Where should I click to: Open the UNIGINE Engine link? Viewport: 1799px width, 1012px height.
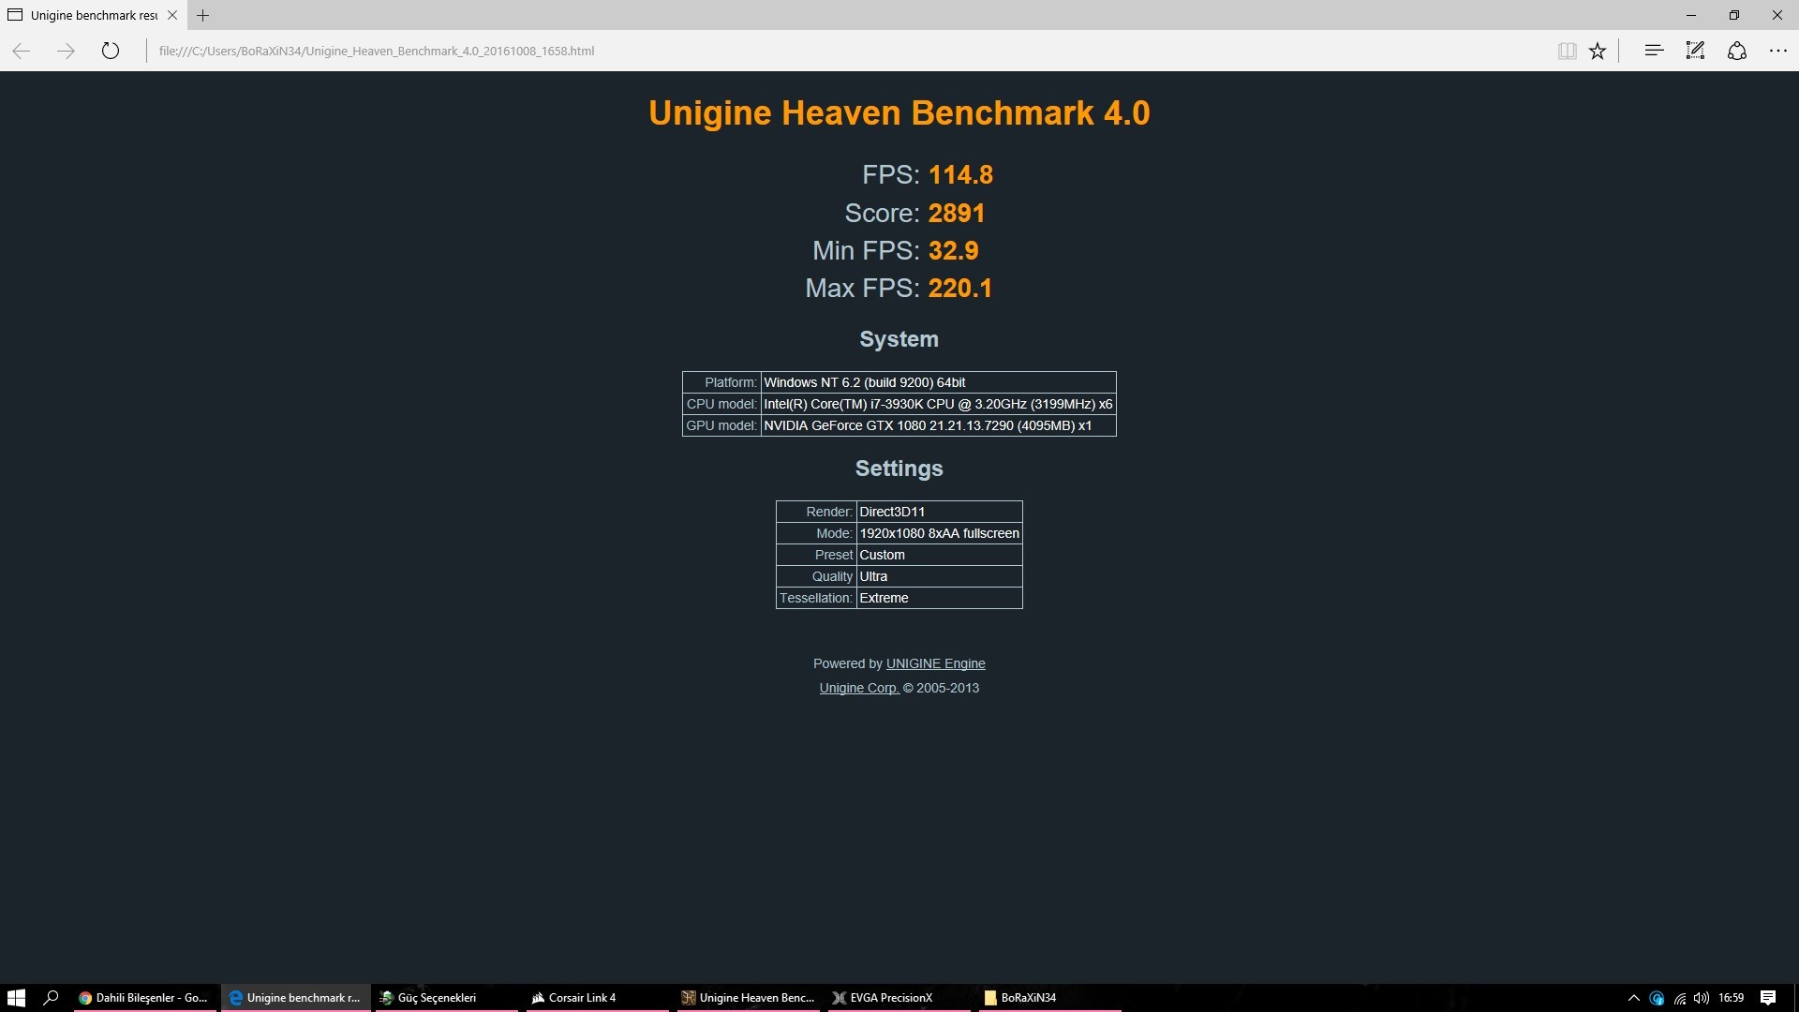935,663
